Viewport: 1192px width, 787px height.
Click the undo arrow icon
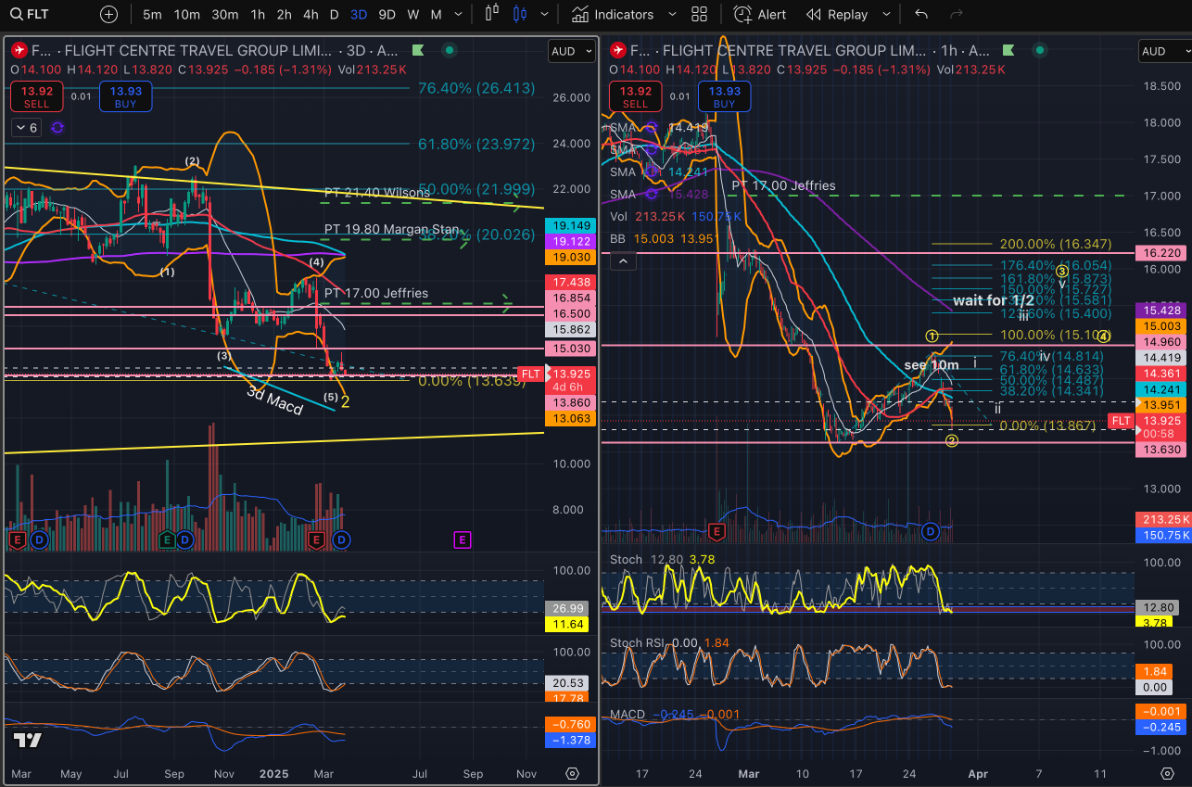click(920, 14)
